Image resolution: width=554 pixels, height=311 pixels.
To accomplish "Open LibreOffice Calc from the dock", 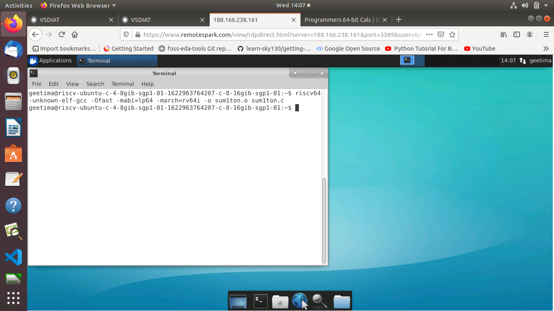I will coord(13,279).
